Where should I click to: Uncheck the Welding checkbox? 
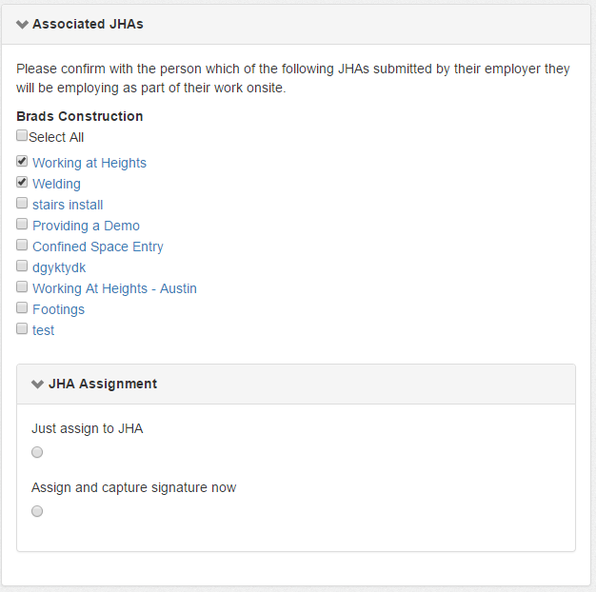(22, 183)
